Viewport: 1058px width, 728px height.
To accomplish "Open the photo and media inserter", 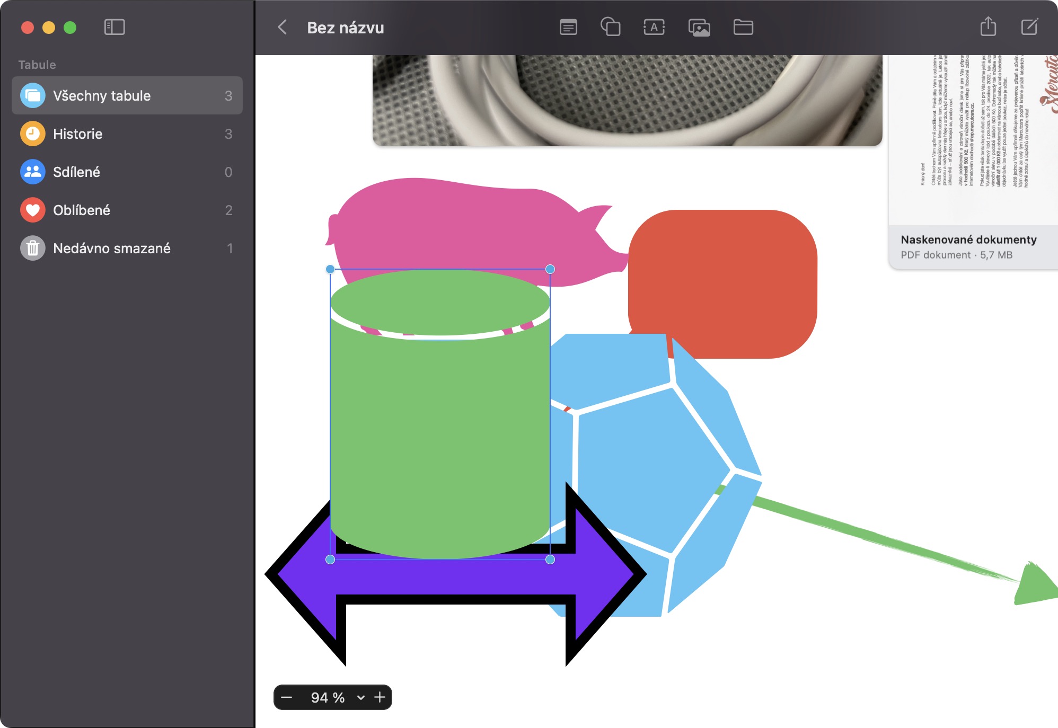I will point(699,27).
